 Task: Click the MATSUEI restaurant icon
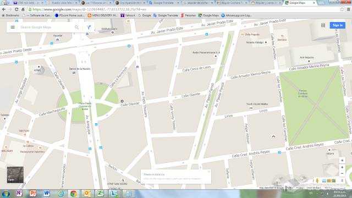point(25,135)
